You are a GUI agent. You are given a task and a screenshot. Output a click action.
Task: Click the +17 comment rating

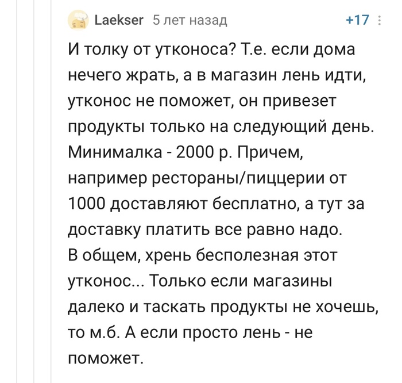click(357, 21)
